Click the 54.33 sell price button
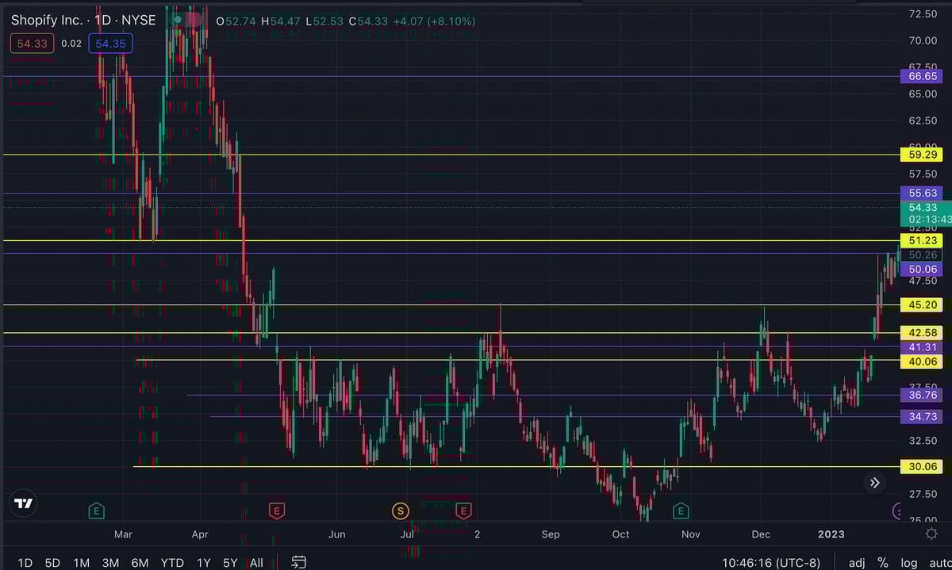952x570 pixels. tap(33, 44)
